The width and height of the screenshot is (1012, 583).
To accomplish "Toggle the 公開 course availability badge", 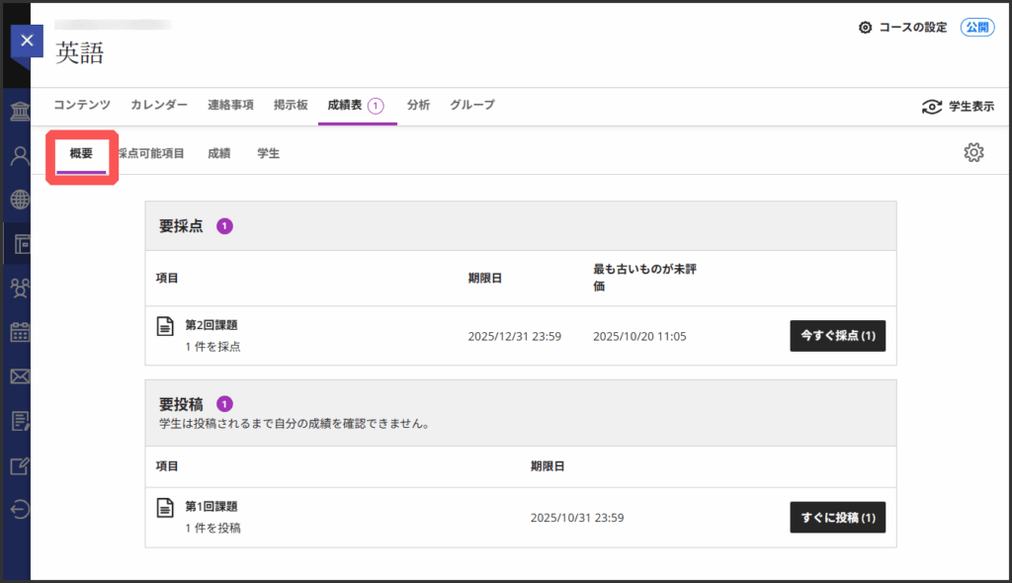I will coord(976,28).
